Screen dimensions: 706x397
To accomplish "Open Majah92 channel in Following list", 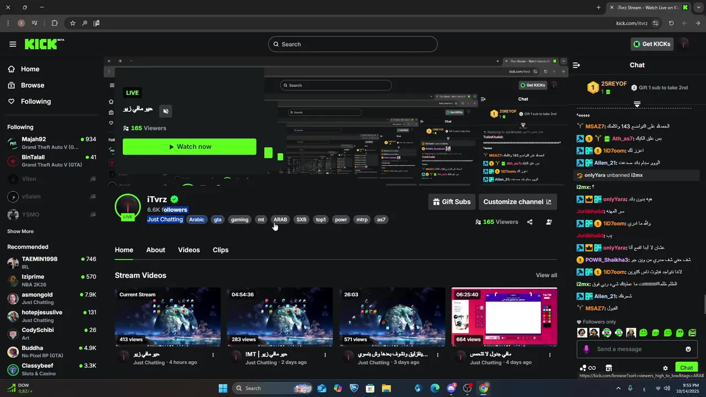I will (52, 143).
